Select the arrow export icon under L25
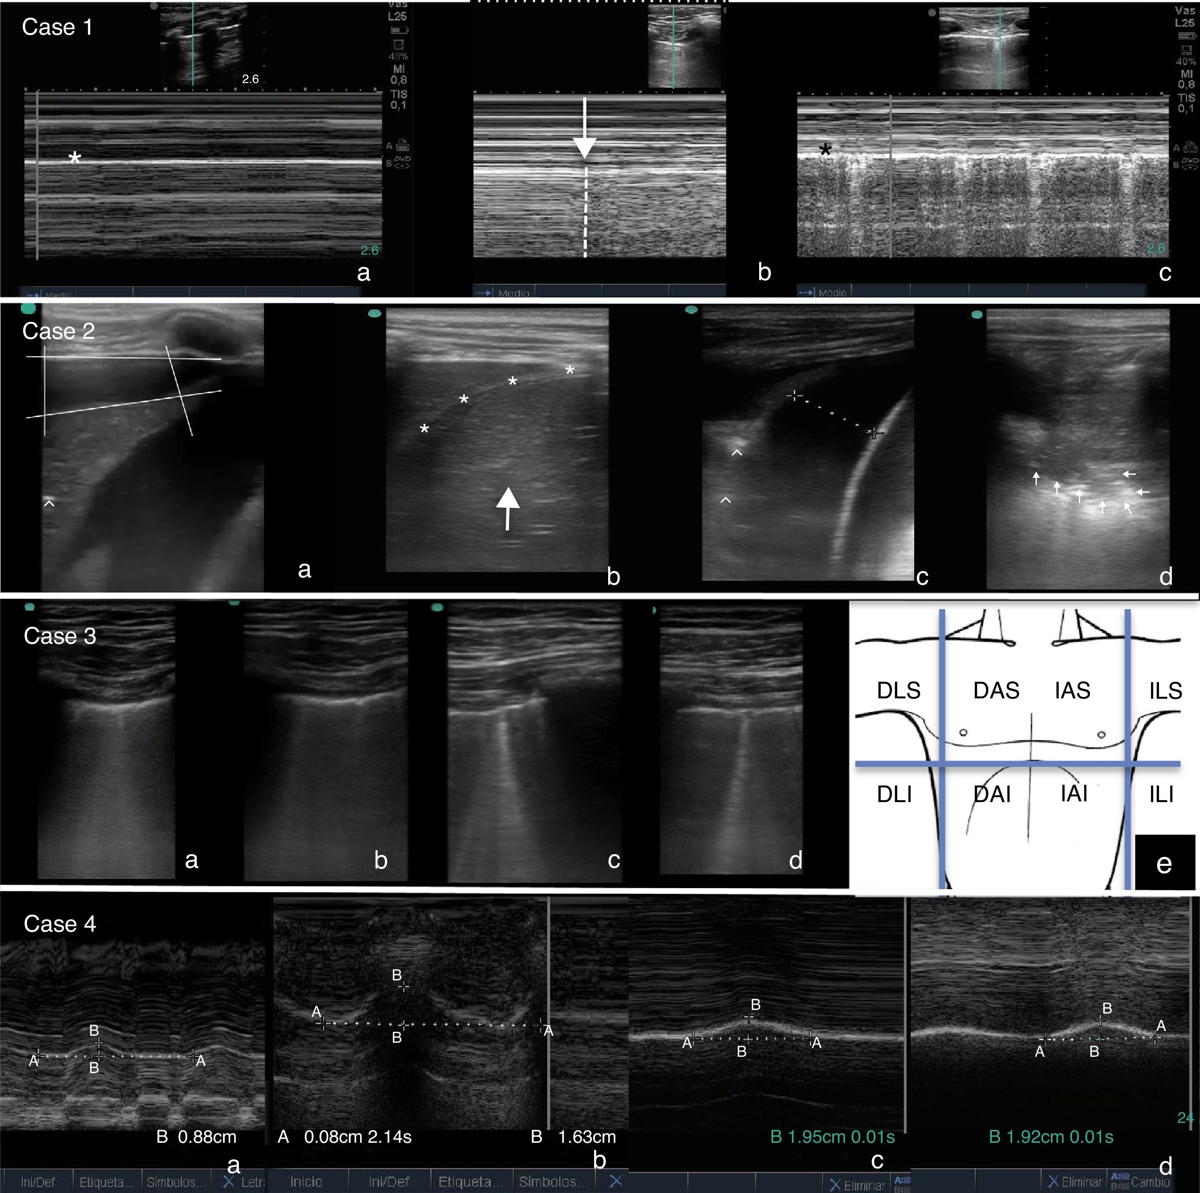 (x=400, y=30)
